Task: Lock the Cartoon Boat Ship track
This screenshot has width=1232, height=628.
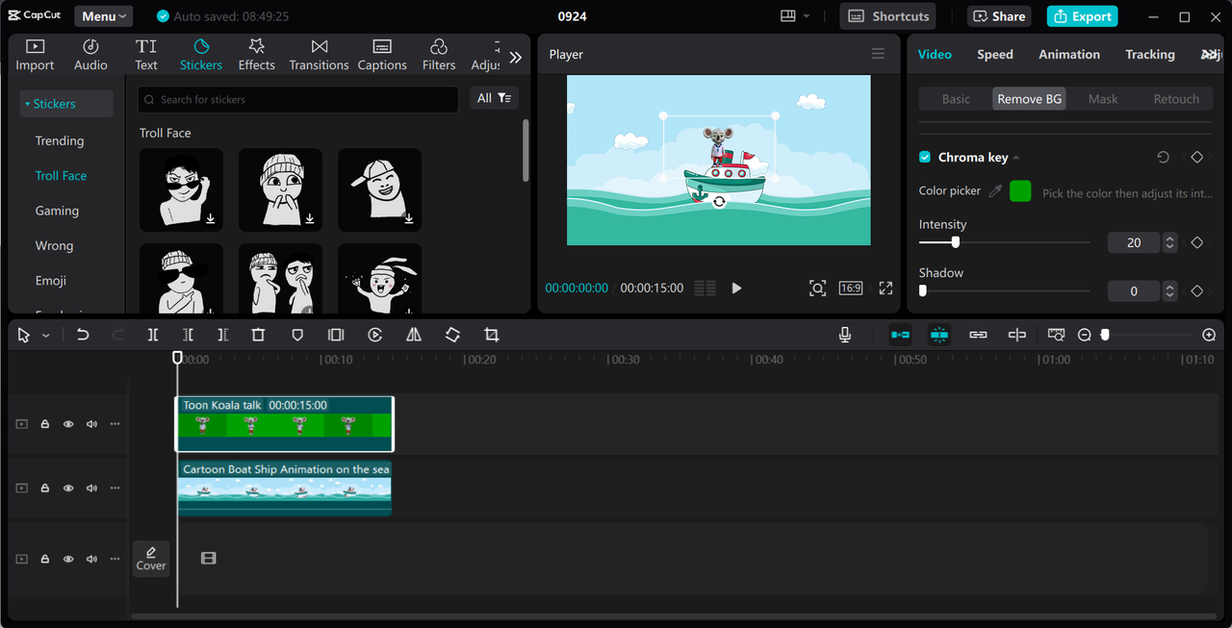Action: pos(44,488)
